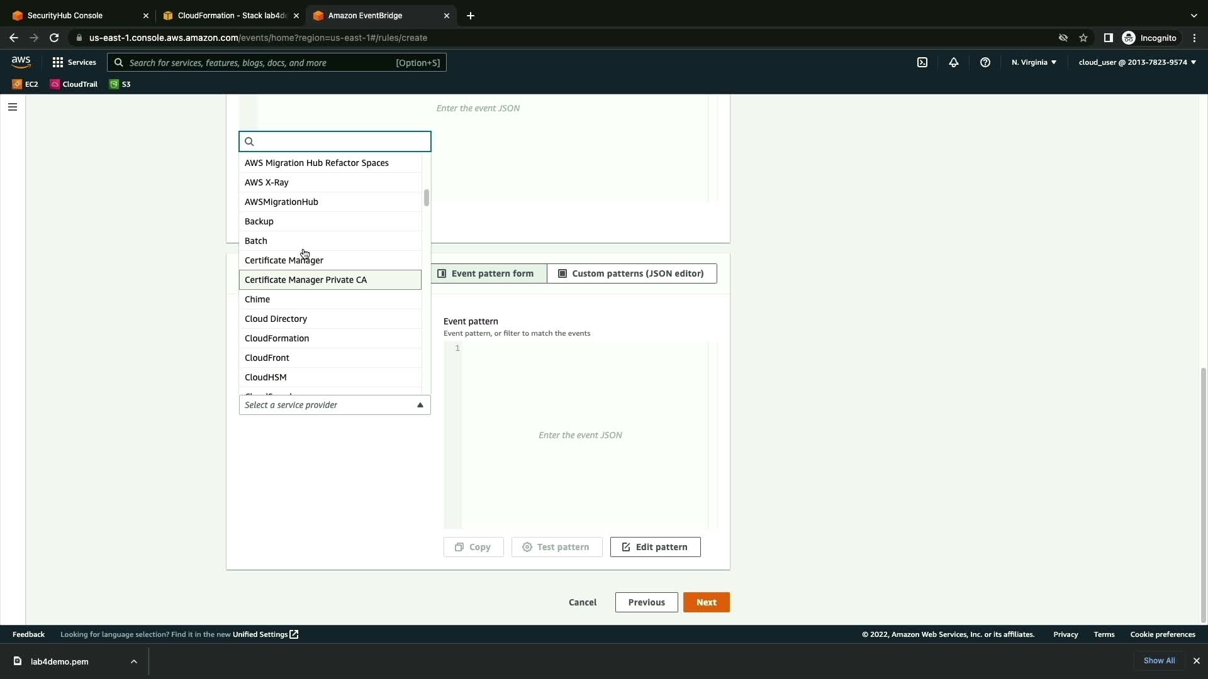The width and height of the screenshot is (1208, 679).
Task: Switch to Custom patterns JSON editor
Action: click(632, 273)
